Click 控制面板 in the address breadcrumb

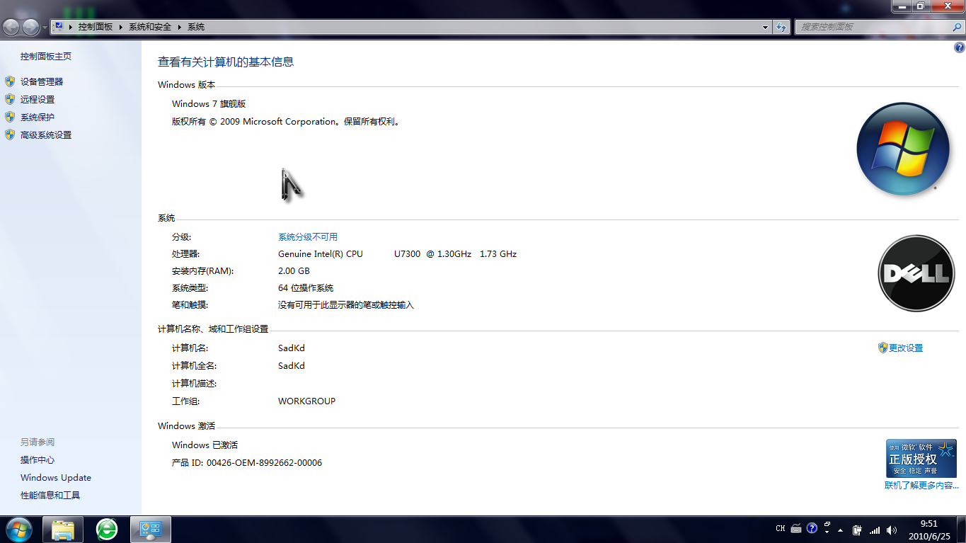(96, 27)
